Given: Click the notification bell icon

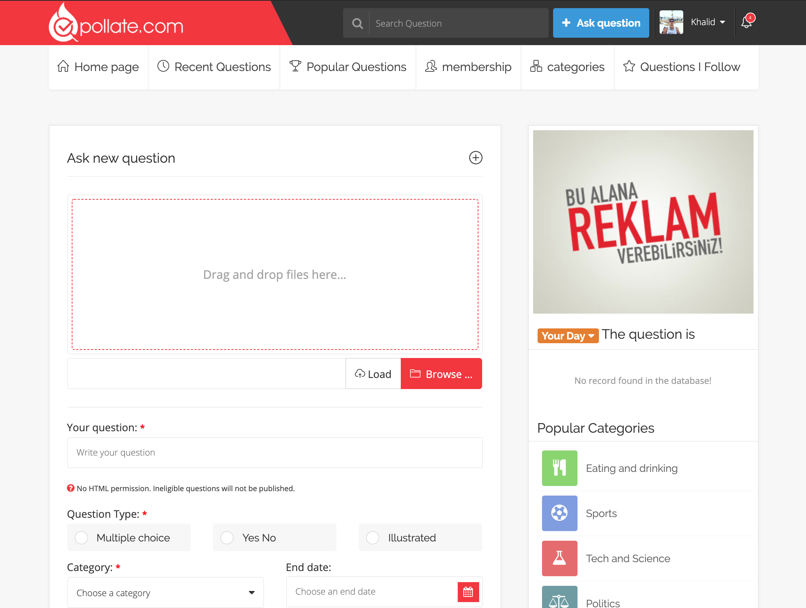Looking at the screenshot, I should tap(746, 23).
